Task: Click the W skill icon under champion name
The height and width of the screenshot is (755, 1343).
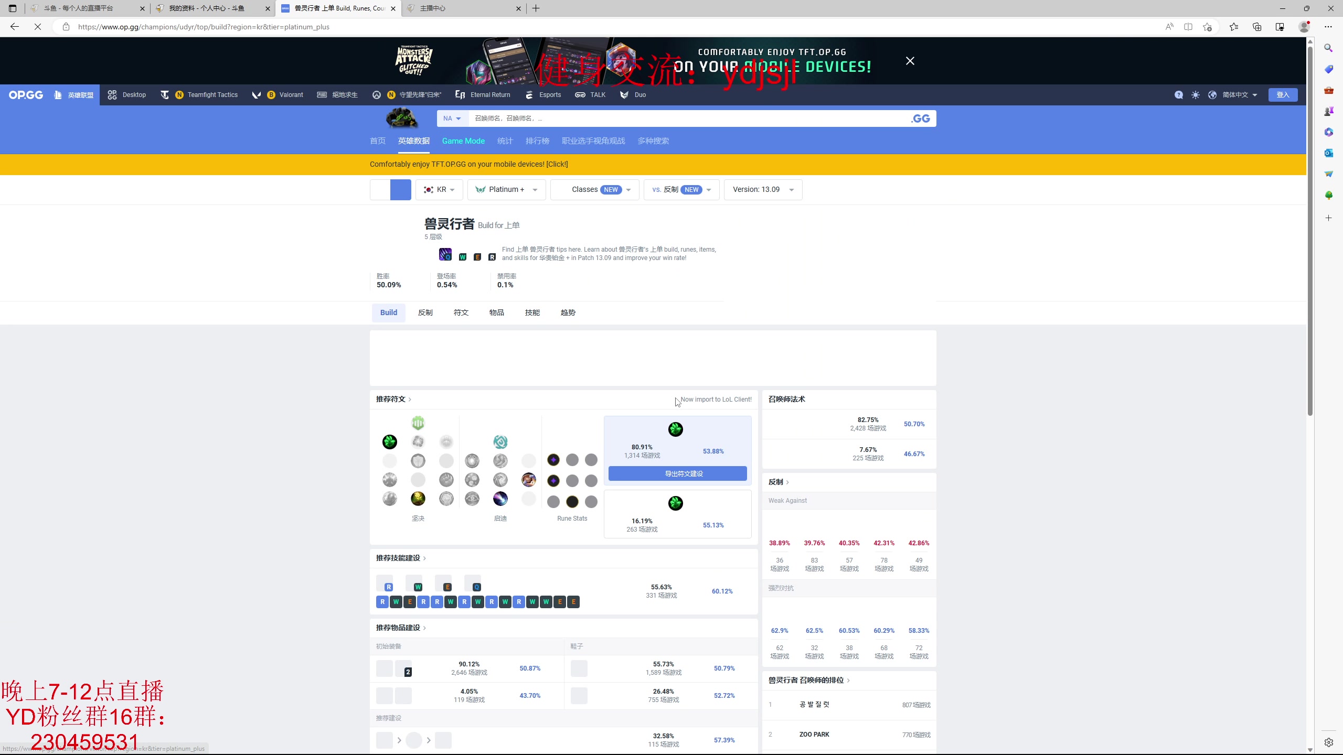Action: (x=463, y=257)
